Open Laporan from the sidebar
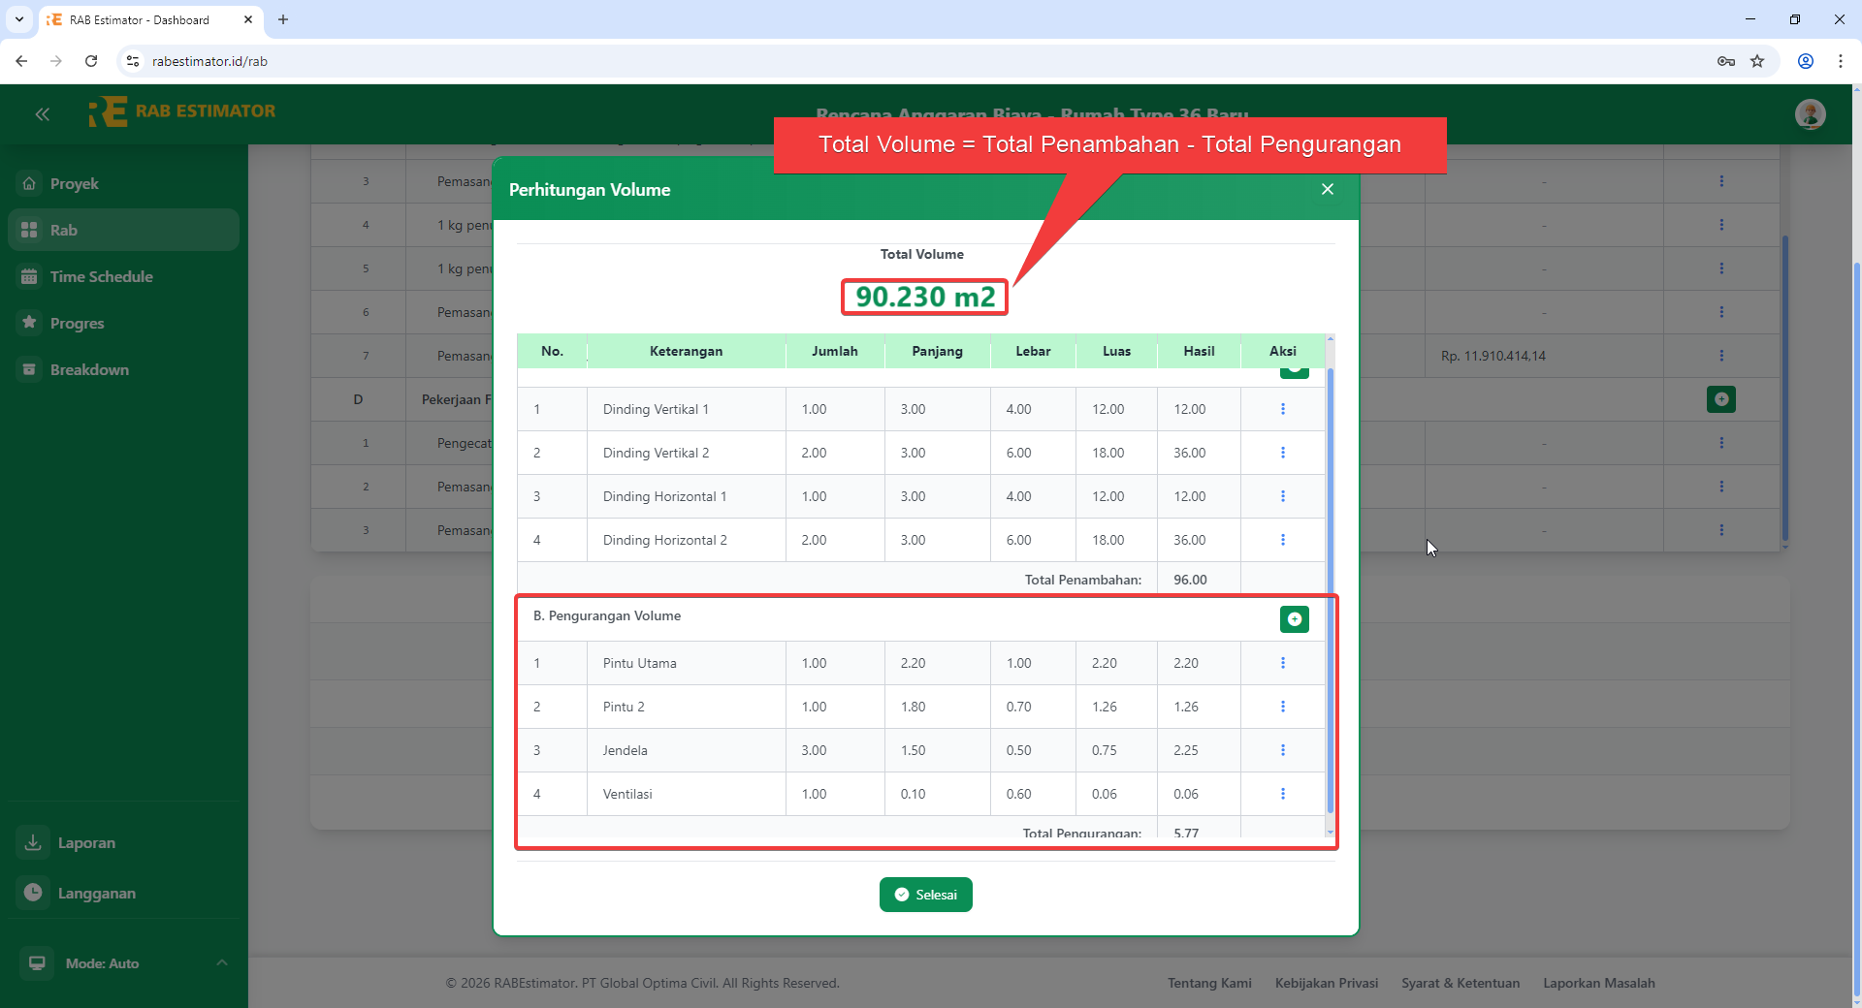 click(x=85, y=843)
